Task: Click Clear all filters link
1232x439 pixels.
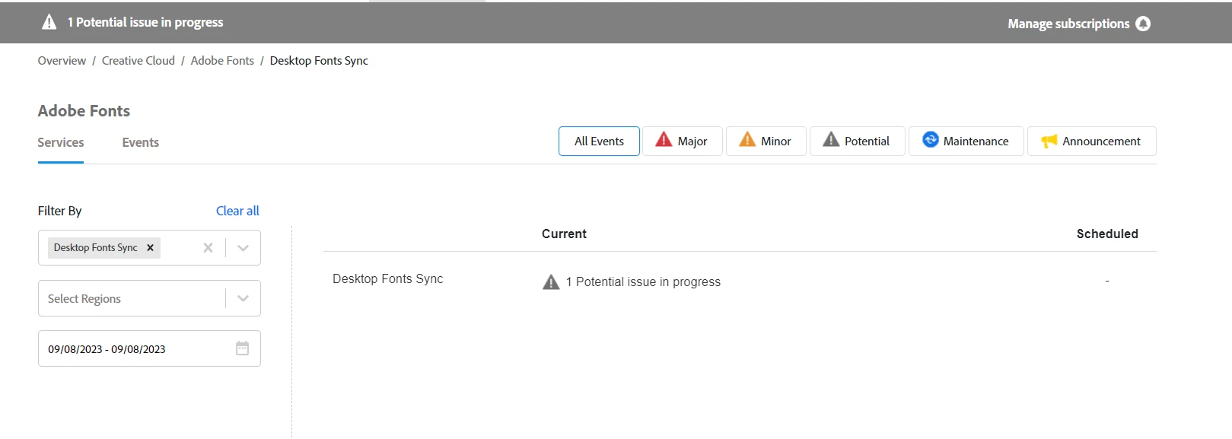Action: pos(237,211)
